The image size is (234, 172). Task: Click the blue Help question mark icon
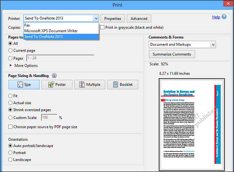pos(224,17)
